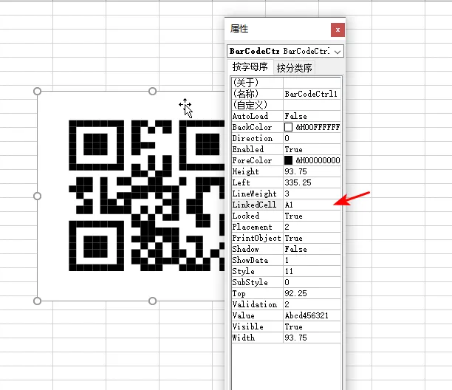Select the (关于) property row

click(287, 83)
